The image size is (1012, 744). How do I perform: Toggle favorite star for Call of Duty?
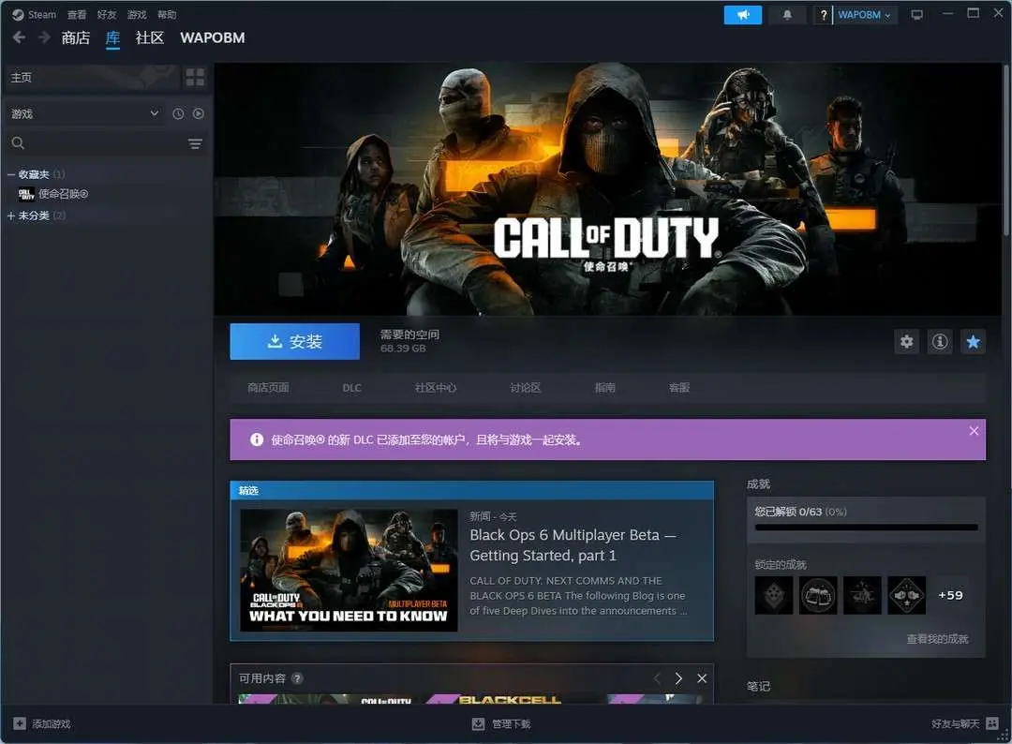[973, 341]
